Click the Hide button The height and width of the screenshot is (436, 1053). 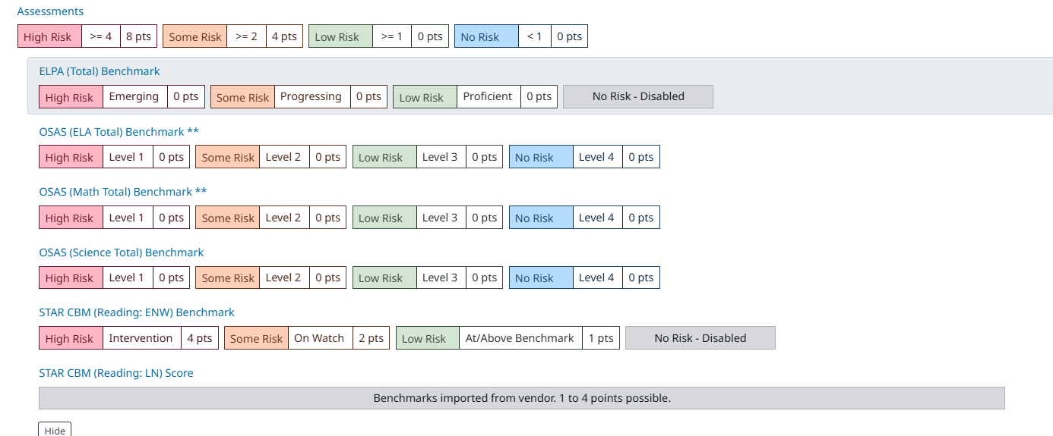(55, 430)
